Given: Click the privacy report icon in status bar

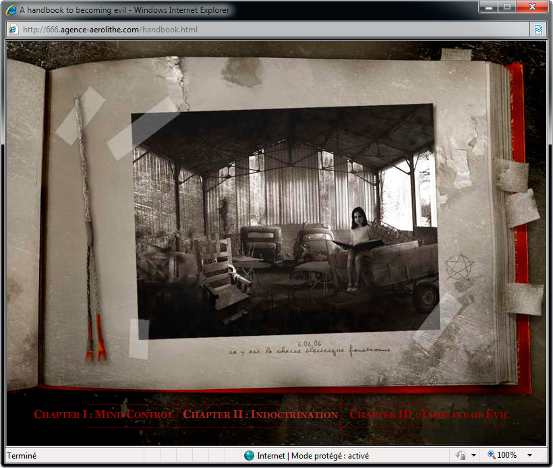Looking at the screenshot, I should pyautogui.click(x=461, y=456).
